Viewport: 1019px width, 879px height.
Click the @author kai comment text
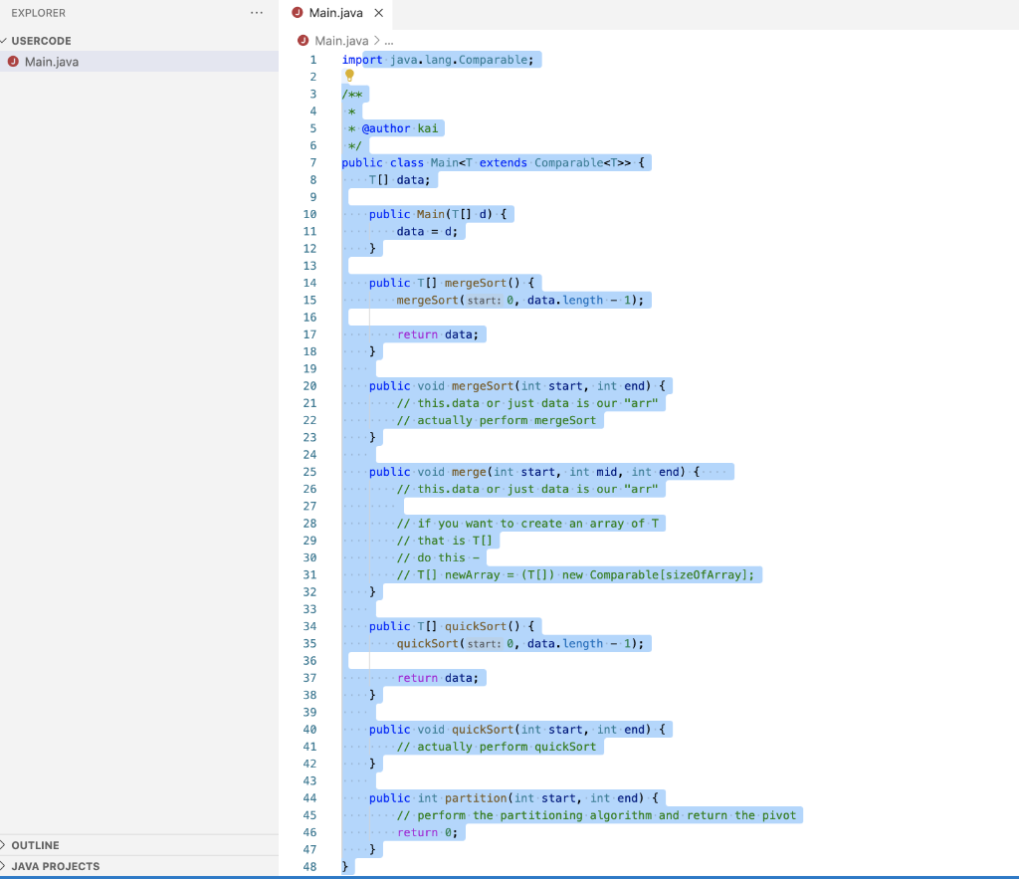click(400, 128)
